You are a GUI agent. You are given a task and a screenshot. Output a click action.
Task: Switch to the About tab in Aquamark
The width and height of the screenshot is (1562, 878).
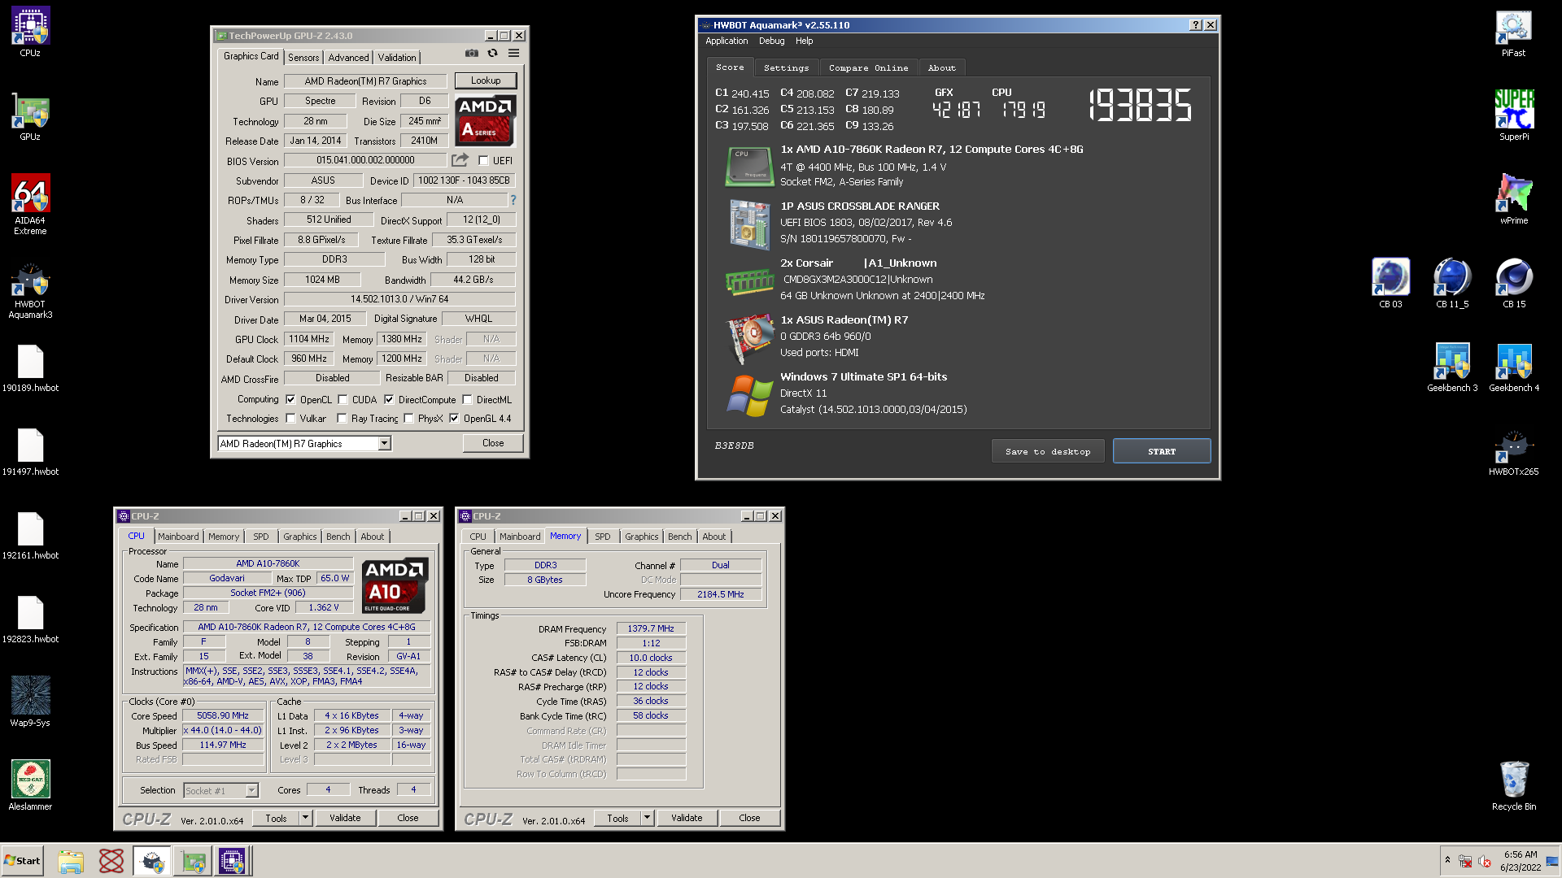point(941,68)
